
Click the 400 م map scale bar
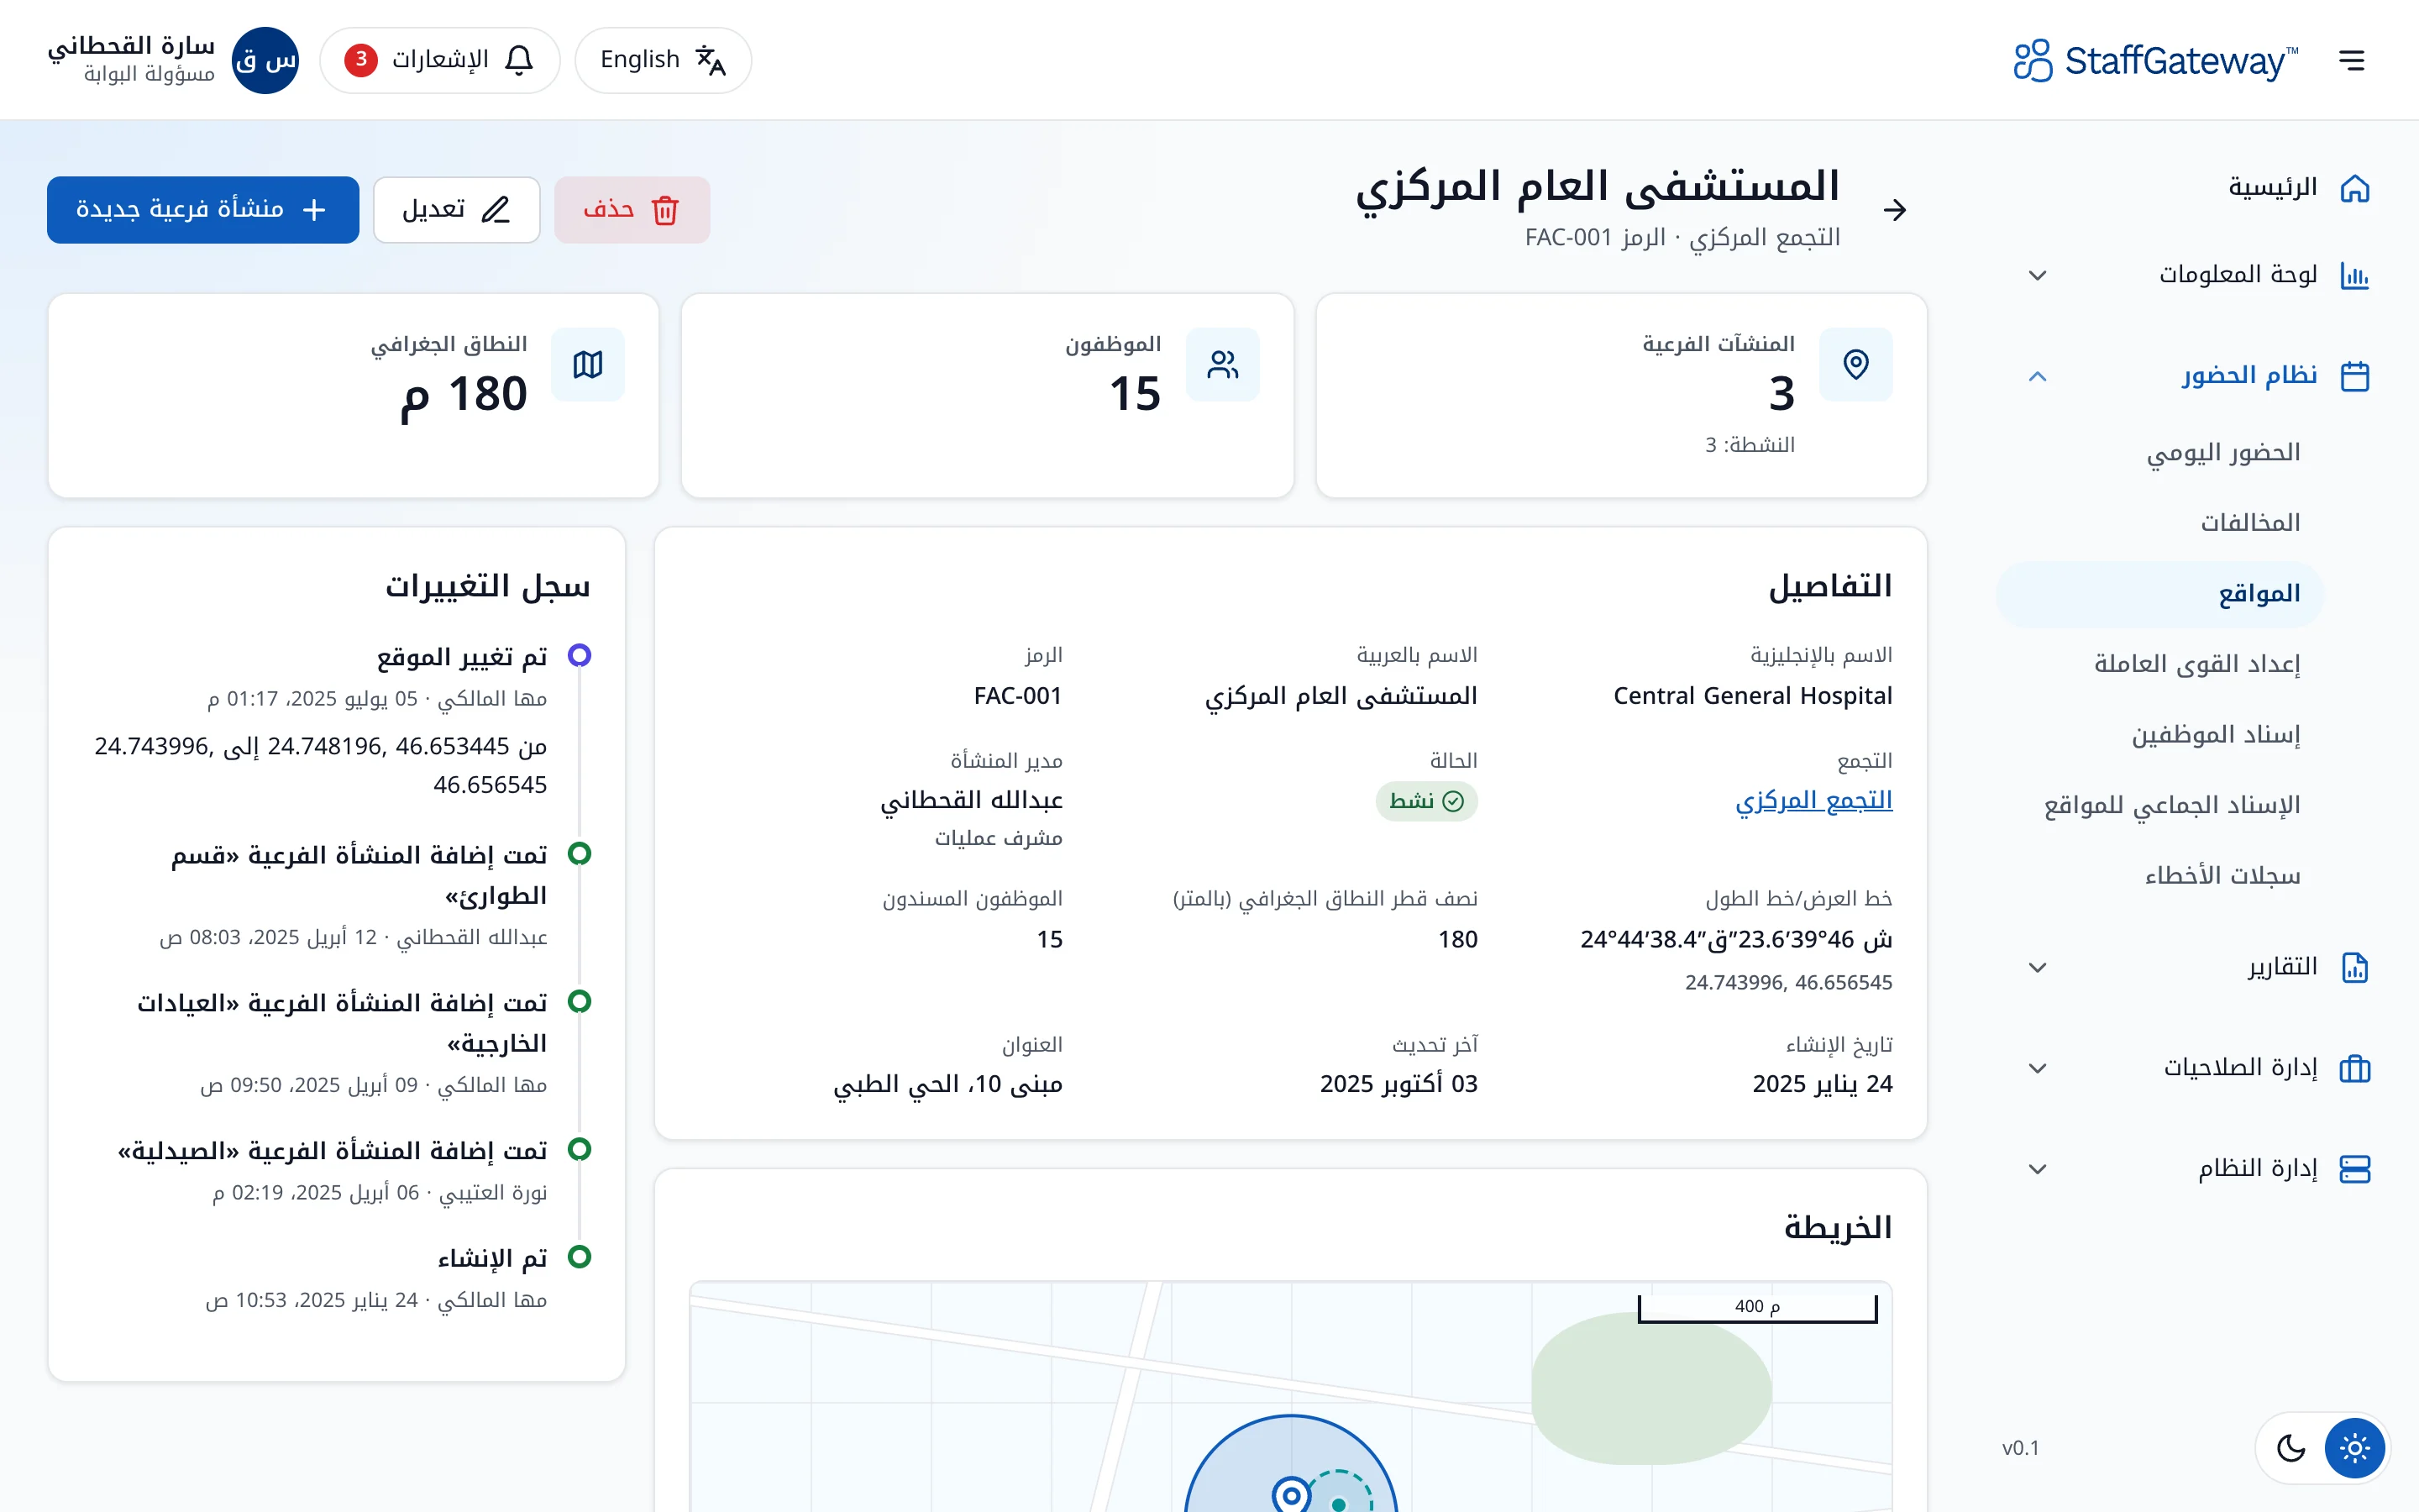pyautogui.click(x=1757, y=1308)
